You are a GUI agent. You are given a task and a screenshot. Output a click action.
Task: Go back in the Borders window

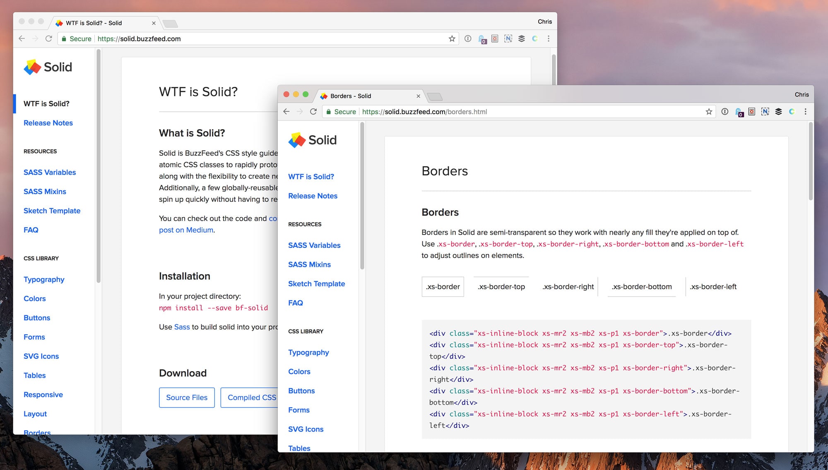[x=286, y=112]
